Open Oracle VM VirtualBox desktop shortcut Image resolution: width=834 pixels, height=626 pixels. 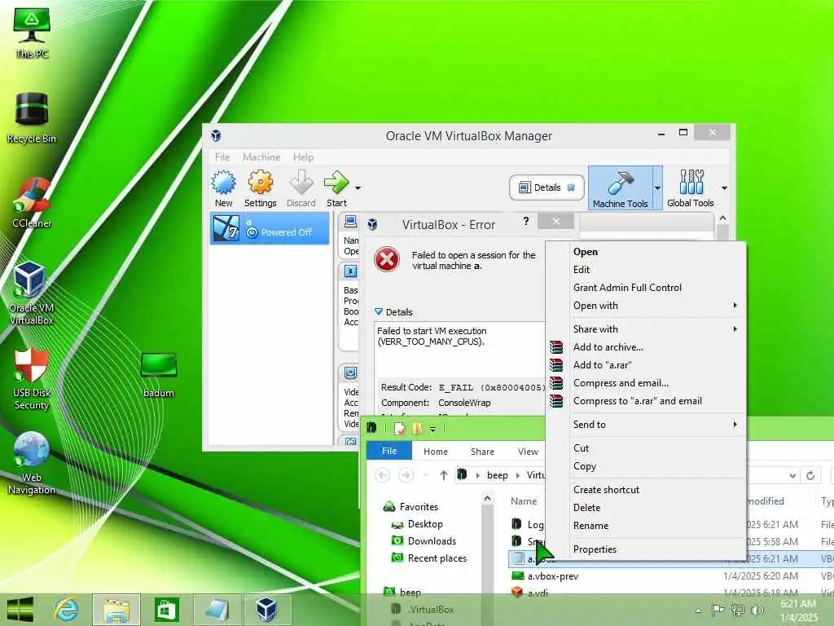pyautogui.click(x=30, y=293)
